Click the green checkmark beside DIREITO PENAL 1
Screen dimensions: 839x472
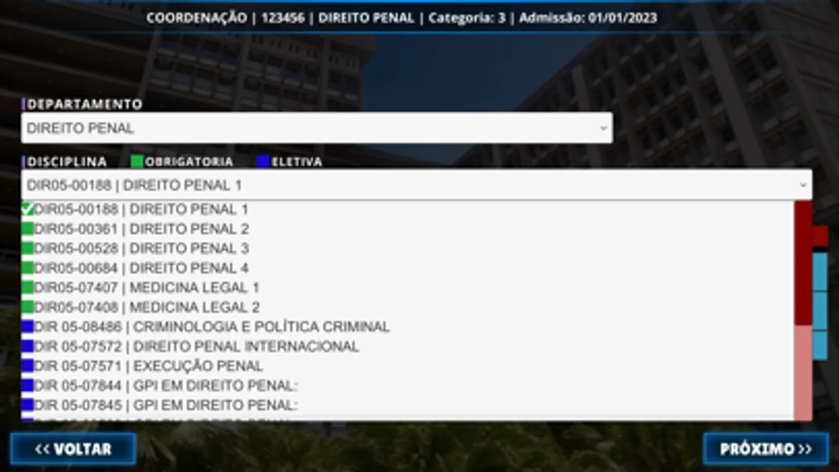pos(27,209)
